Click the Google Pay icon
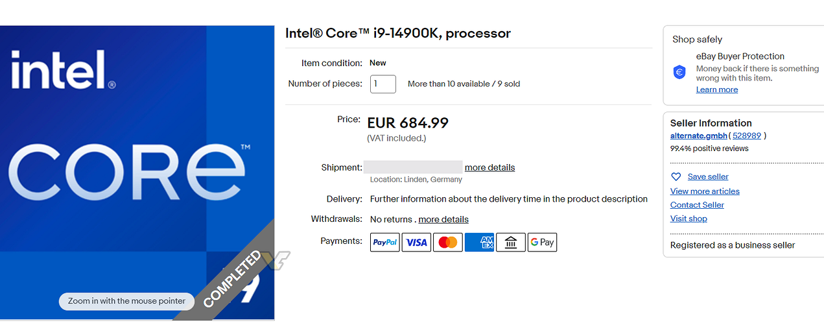The width and height of the screenshot is (824, 332). (542, 243)
